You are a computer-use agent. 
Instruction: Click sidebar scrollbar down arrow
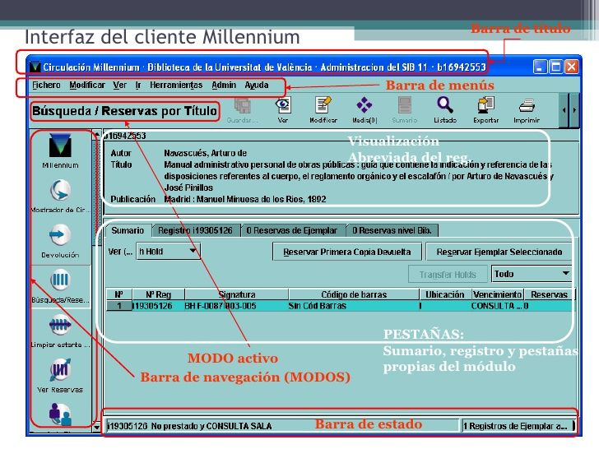tap(97, 428)
